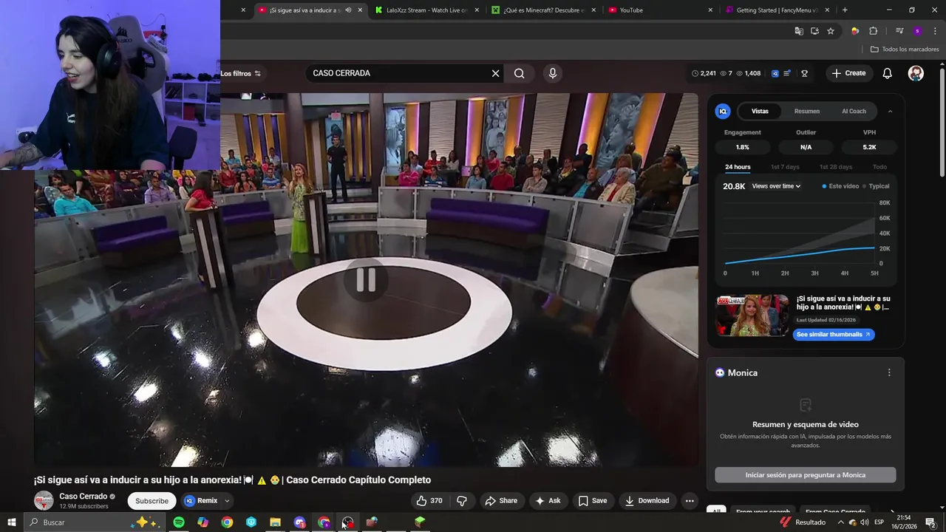Screen dimensions: 946x532
Task: Open the Windows Start menu
Action: tap(12, 522)
